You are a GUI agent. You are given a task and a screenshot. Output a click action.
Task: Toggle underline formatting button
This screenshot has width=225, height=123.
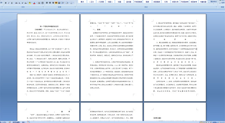coord(12,3)
